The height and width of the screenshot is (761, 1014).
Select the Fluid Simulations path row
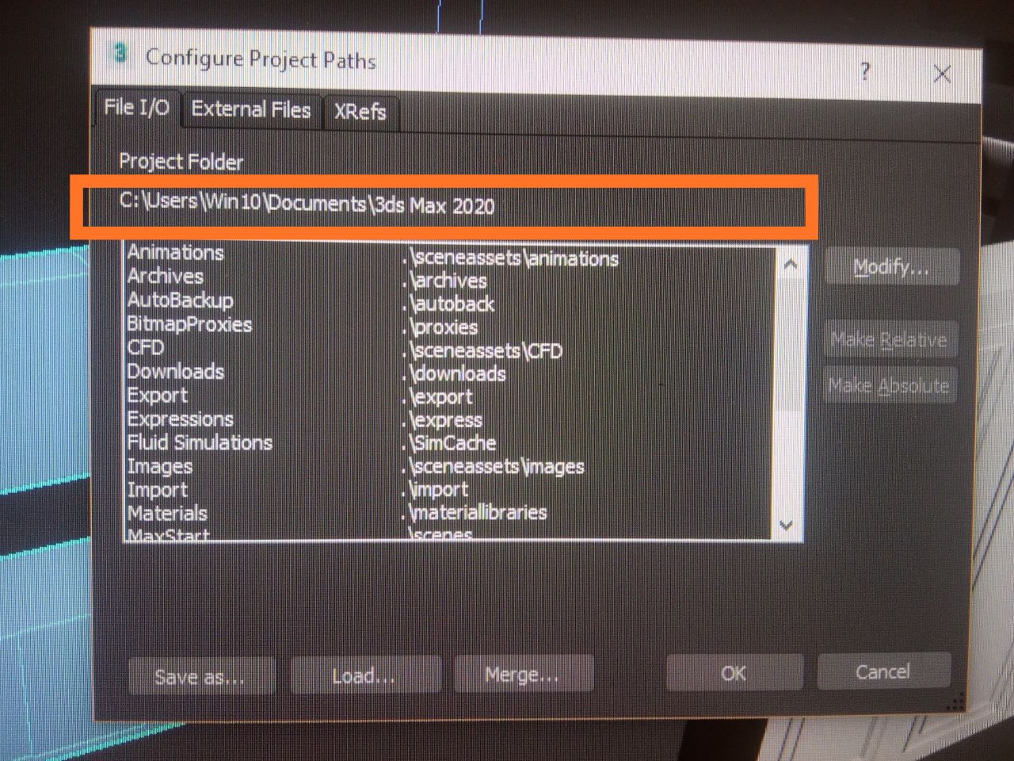[x=450, y=442]
